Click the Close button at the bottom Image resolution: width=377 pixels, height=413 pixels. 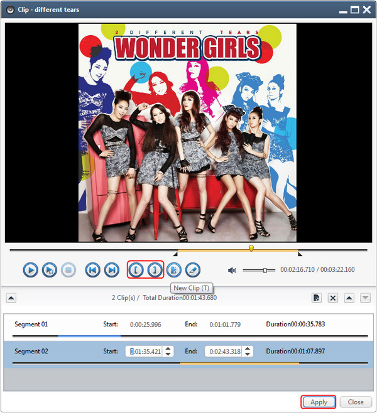[356, 402]
